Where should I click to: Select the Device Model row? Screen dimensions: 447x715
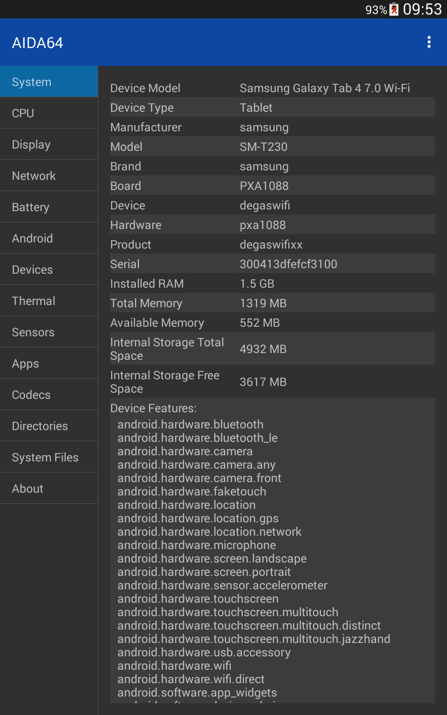(x=272, y=88)
